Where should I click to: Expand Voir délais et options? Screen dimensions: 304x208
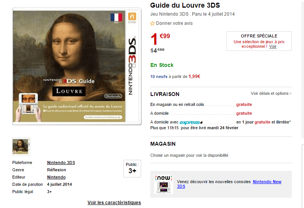click(271, 93)
